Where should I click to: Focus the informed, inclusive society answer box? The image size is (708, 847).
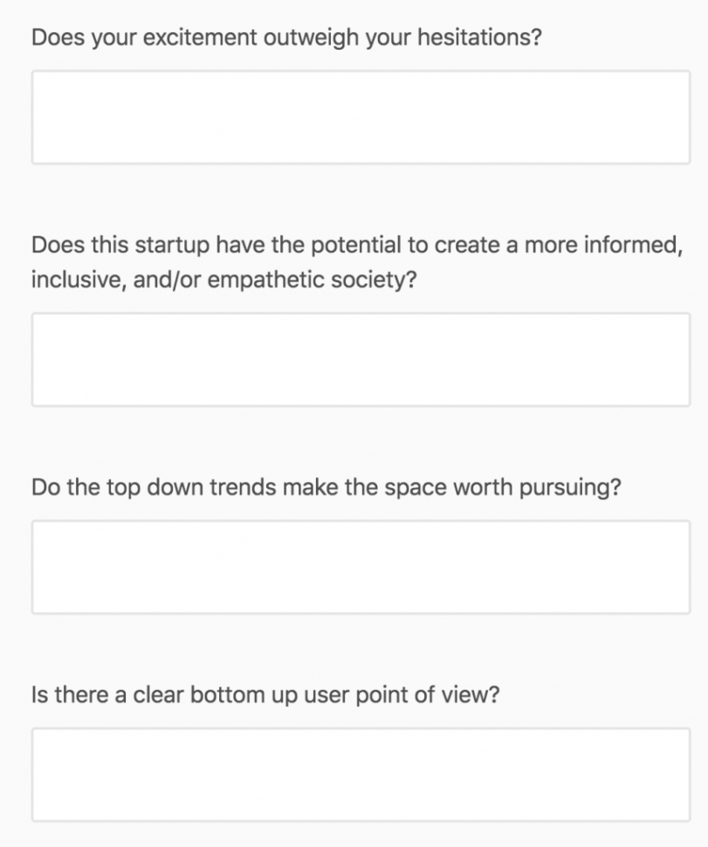click(x=361, y=359)
